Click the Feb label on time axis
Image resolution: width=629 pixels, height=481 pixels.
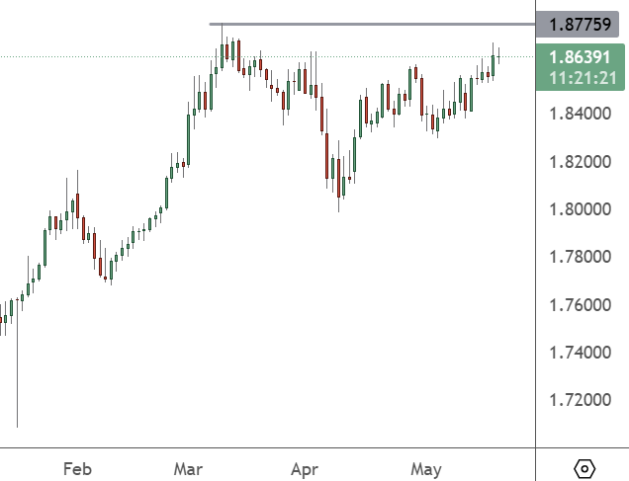point(77,468)
